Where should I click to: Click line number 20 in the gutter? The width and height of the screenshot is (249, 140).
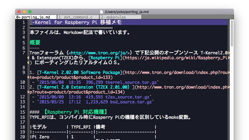tap(23, 137)
